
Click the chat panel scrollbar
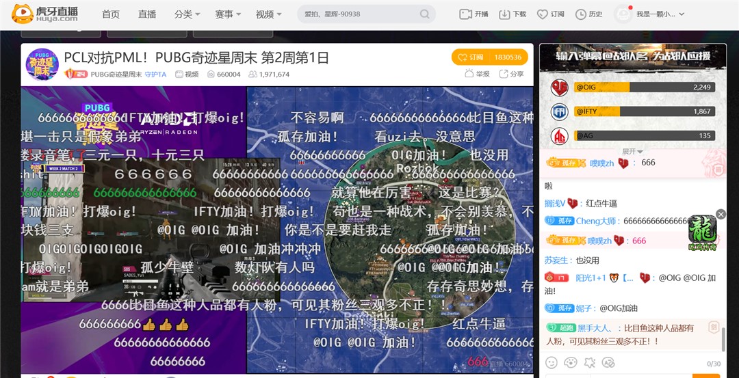coord(723,340)
